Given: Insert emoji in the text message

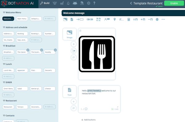Looking at the screenshot, I should (x=86, y=109).
